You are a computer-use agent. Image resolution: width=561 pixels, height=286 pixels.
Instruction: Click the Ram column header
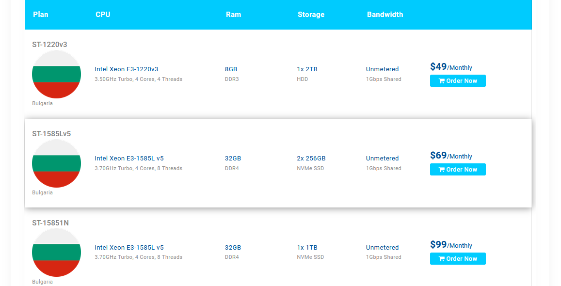click(x=233, y=15)
